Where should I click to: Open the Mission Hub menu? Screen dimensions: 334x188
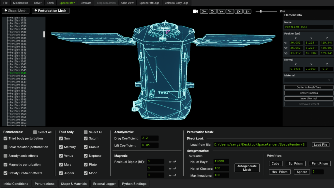click(21, 3)
